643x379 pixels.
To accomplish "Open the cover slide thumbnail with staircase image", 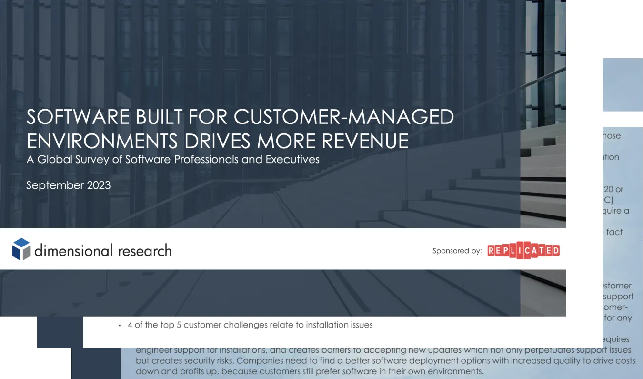I will point(283,158).
